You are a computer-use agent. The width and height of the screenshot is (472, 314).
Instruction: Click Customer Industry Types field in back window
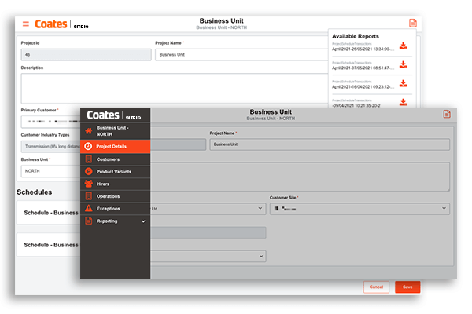[x=50, y=146]
